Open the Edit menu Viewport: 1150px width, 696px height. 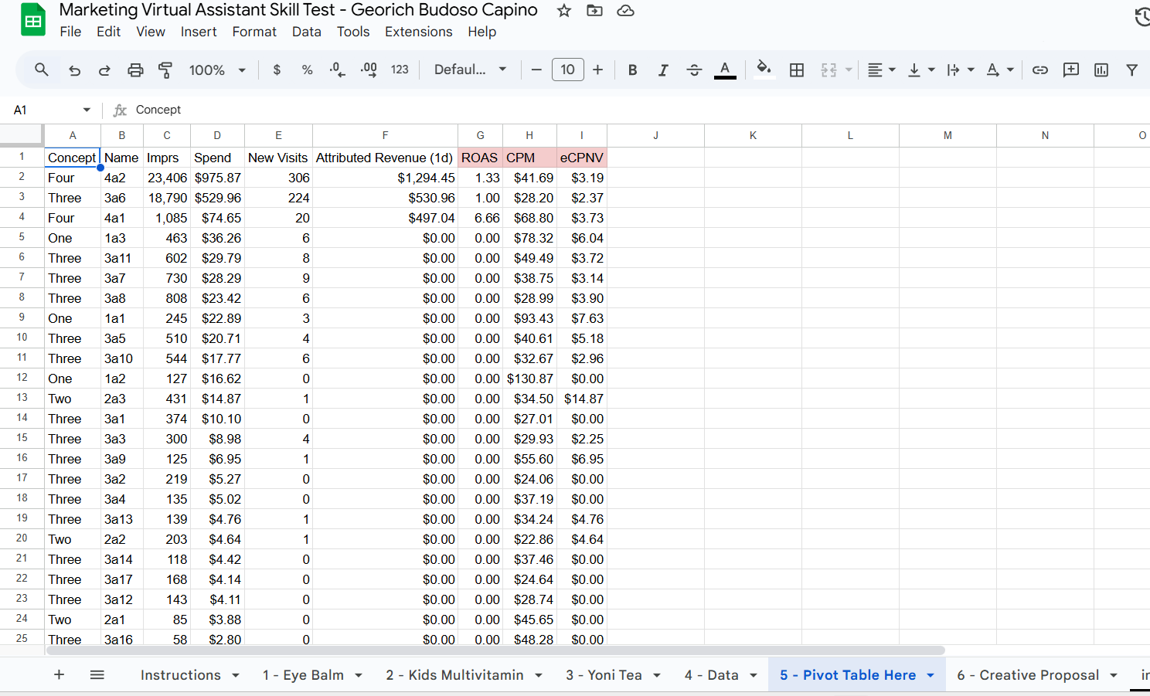108,32
